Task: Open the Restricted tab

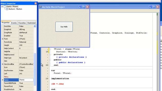Action: tap(31, 23)
